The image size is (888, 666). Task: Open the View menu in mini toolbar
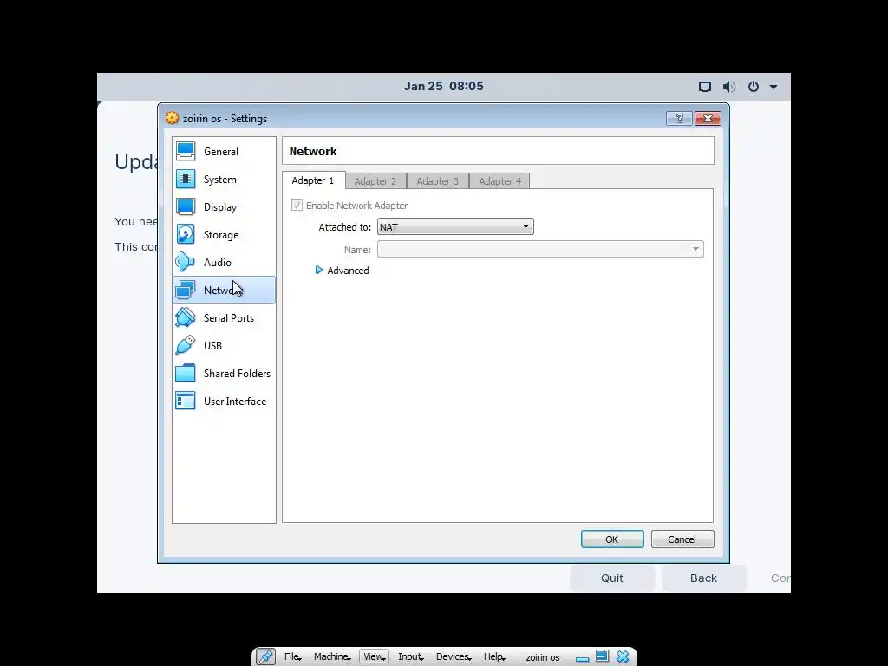pyautogui.click(x=375, y=656)
